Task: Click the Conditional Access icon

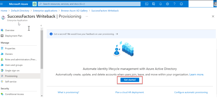Action: tap(2, 94)
